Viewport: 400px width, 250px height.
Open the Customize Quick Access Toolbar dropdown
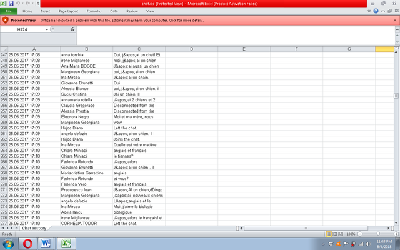point(38,4)
